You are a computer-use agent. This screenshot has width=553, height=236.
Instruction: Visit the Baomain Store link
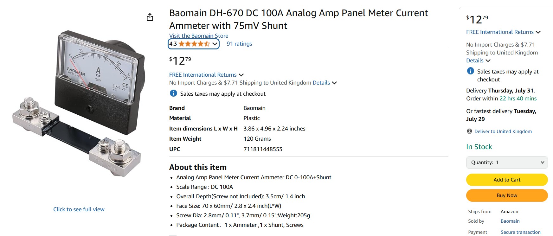199,36
